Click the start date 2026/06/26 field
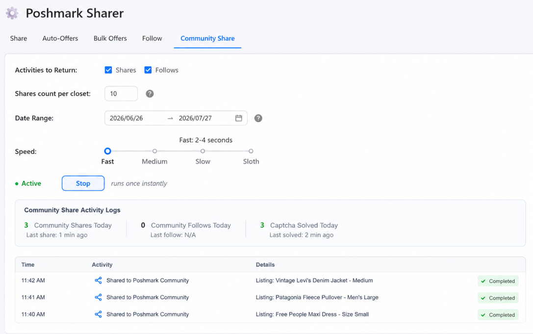533x334 pixels. (127, 118)
